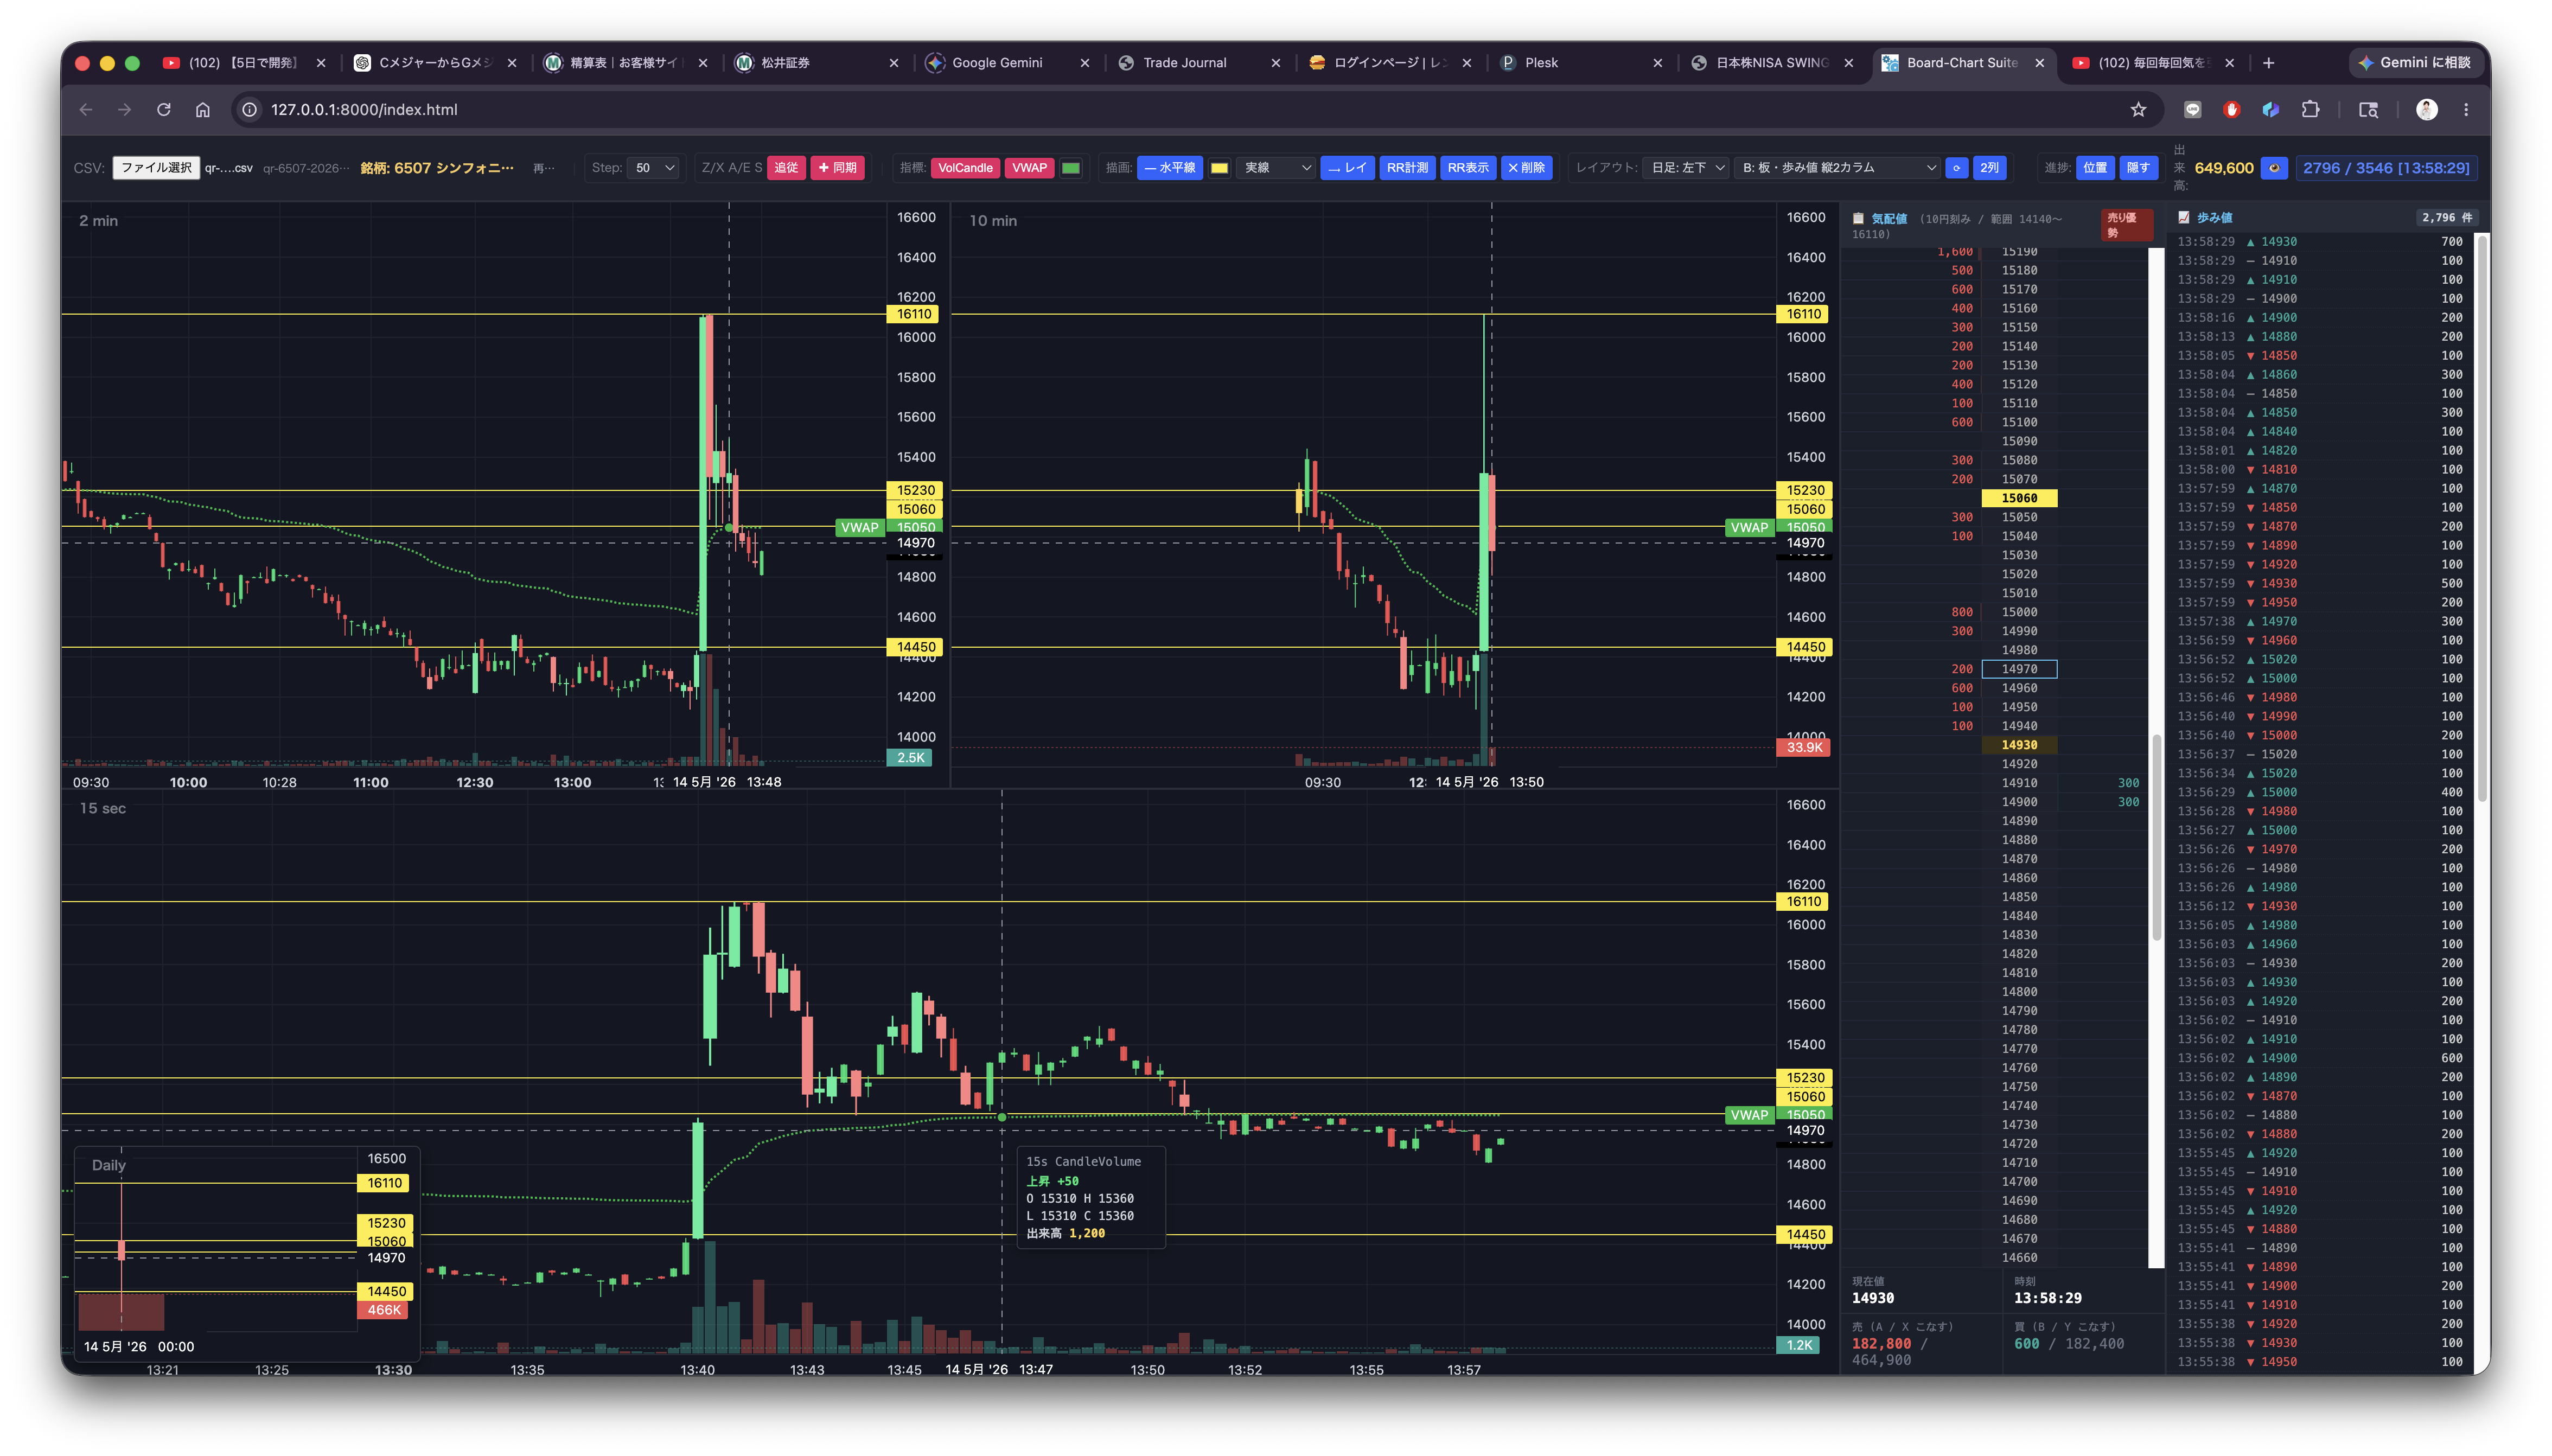2552x1456 pixels.
Task: Switch to the 松井証券 tab
Action: (x=816, y=62)
